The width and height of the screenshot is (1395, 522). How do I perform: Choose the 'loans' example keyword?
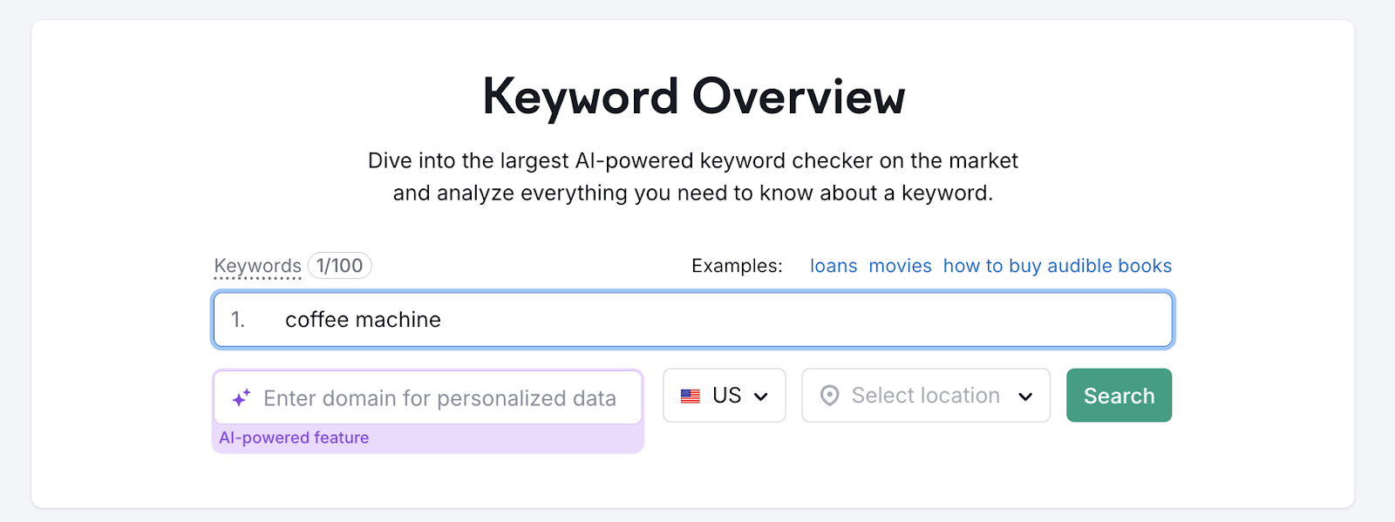point(833,266)
